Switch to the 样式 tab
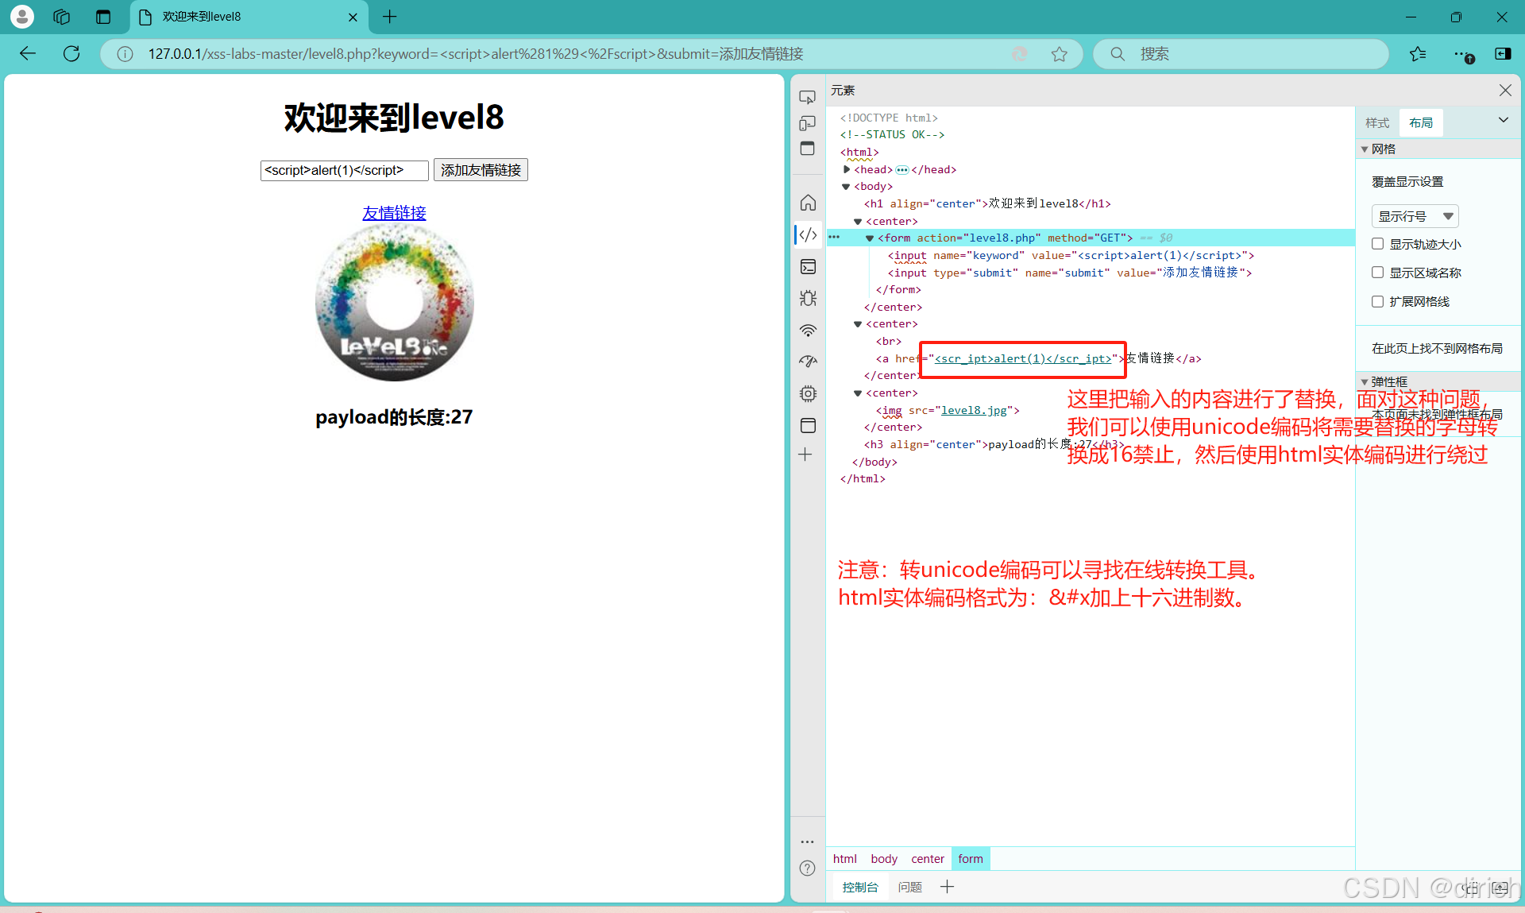Image resolution: width=1525 pixels, height=913 pixels. pos(1377,122)
